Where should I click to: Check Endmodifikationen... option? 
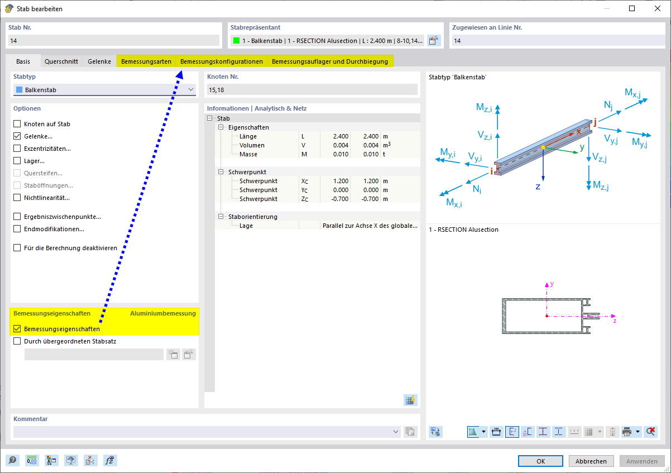pos(17,229)
